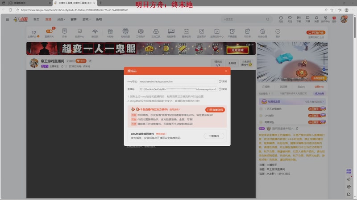Close the 推流码 dialog
357x200 pixels.
(x=226, y=71)
